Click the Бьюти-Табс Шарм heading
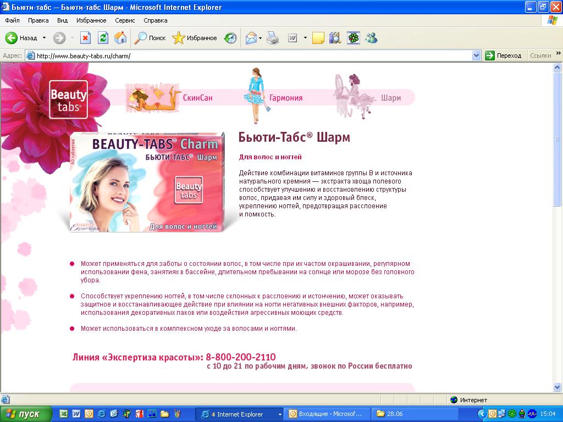This screenshot has height=422, width=563. pyautogui.click(x=294, y=137)
